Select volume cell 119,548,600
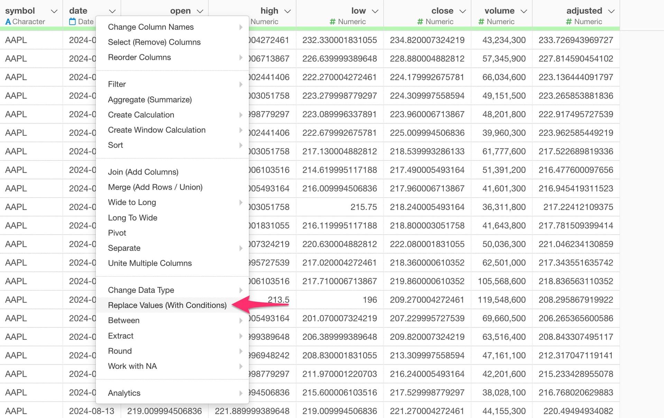This screenshot has width=664, height=418. pos(501,300)
